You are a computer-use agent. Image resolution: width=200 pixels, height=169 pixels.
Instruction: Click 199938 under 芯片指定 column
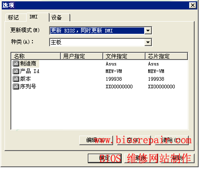[x=156, y=79]
